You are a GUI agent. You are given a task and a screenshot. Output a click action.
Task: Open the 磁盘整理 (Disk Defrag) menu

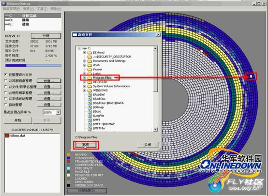(11, 9)
